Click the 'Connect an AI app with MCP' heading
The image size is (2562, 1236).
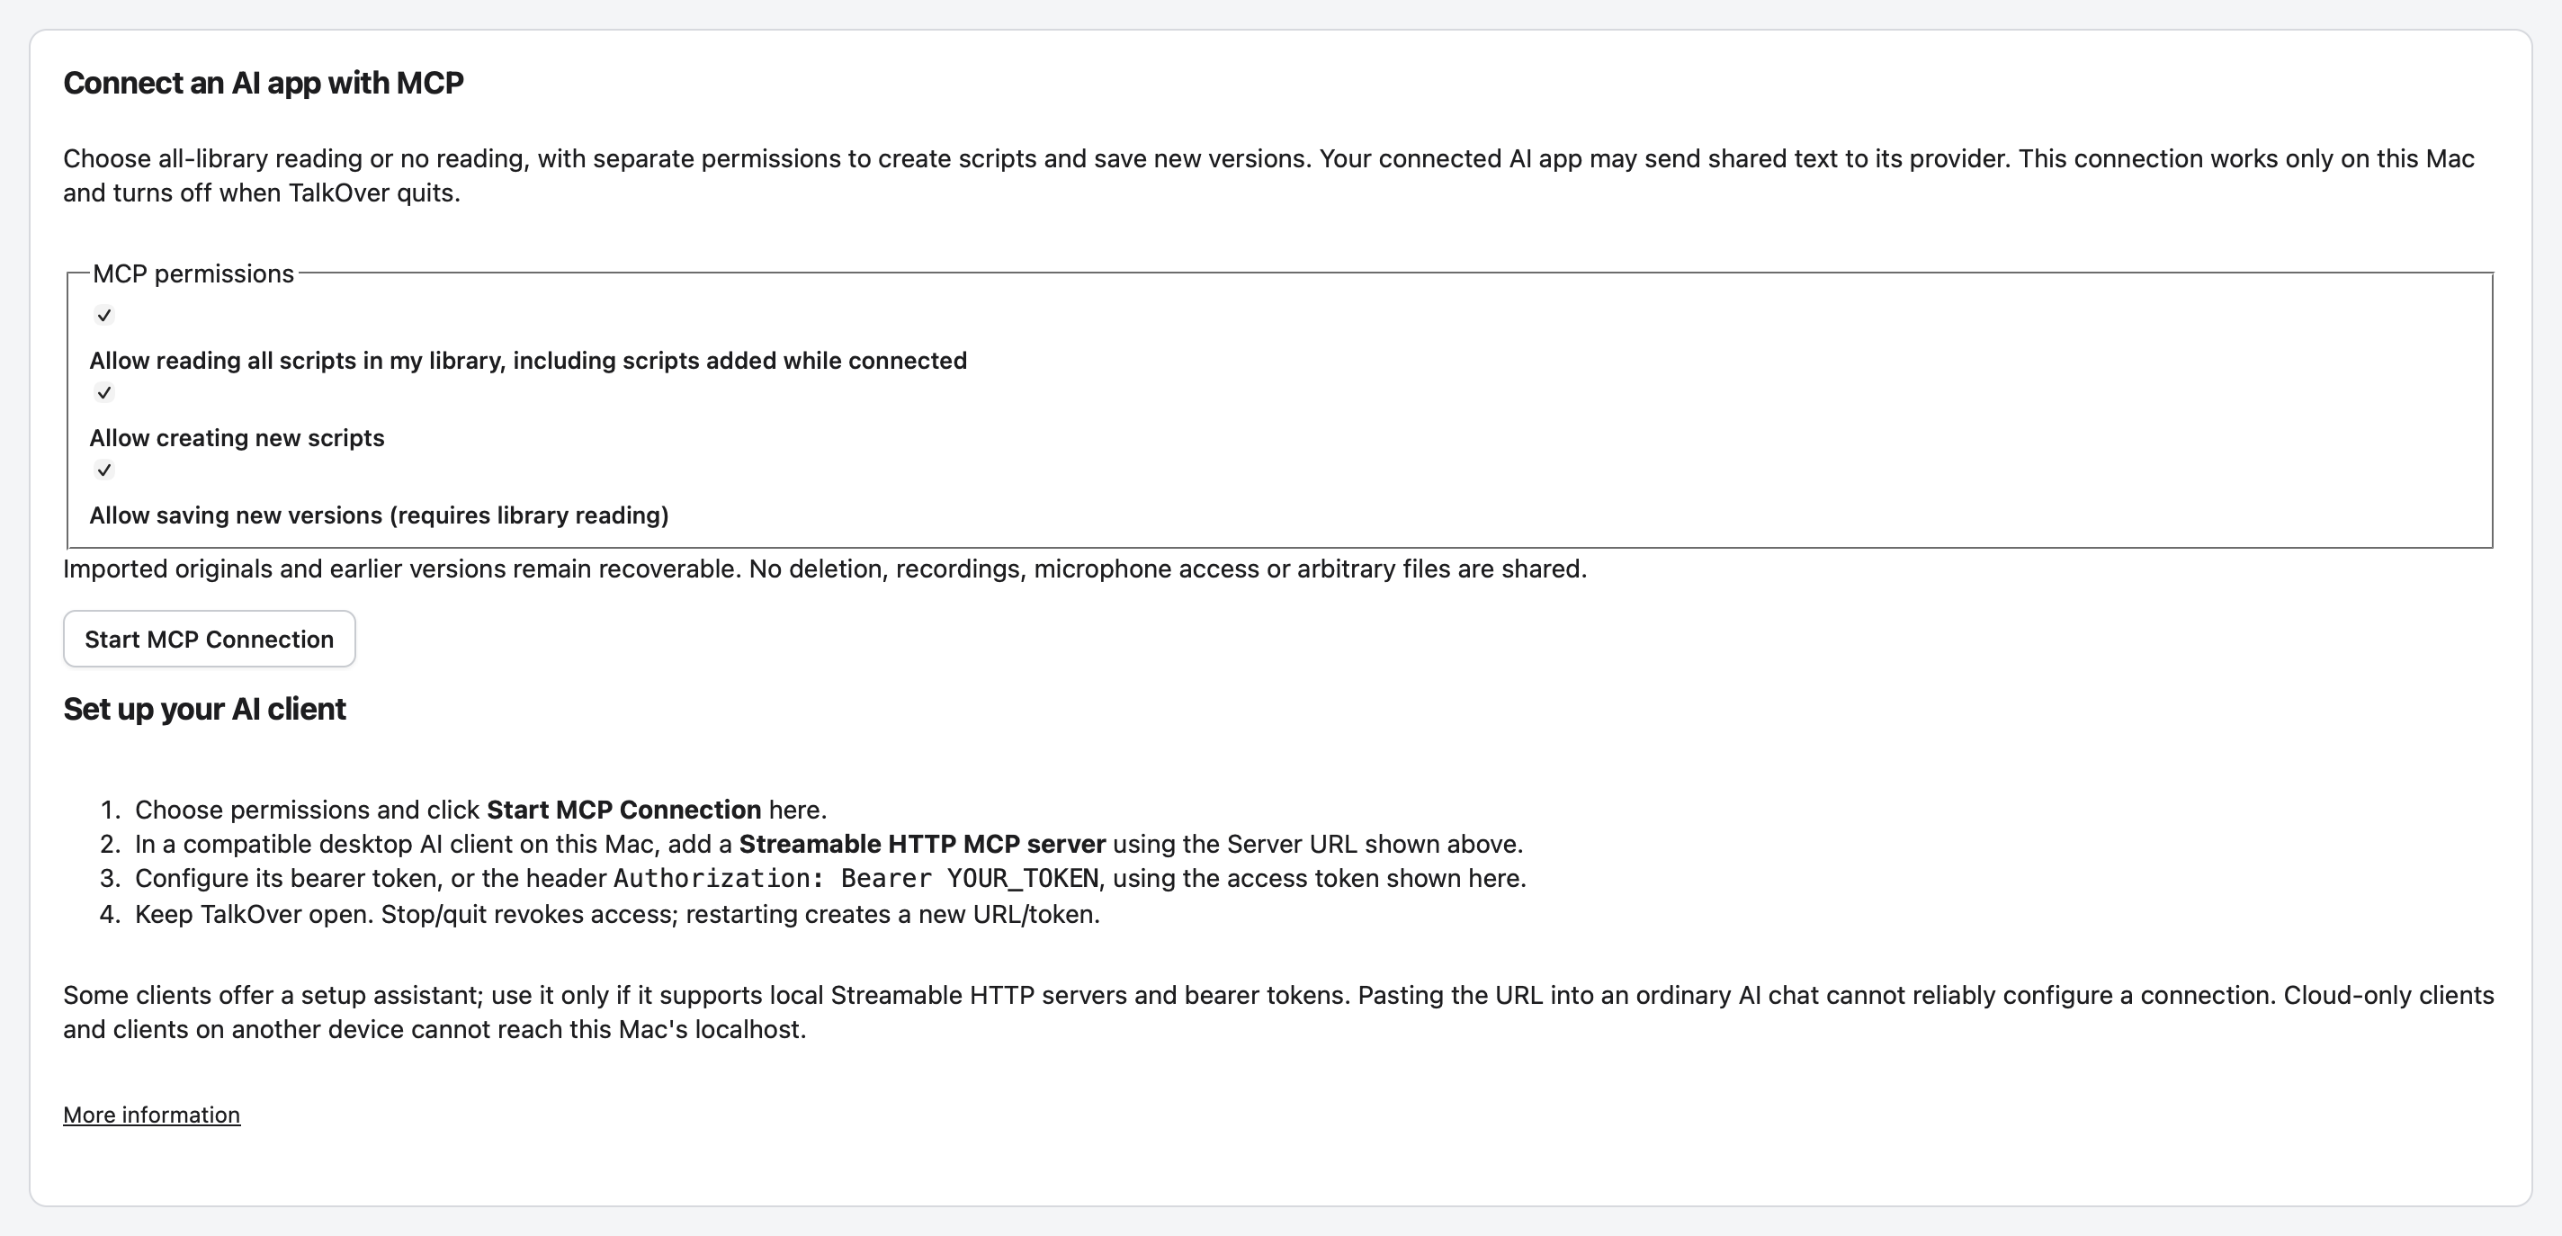[x=264, y=83]
